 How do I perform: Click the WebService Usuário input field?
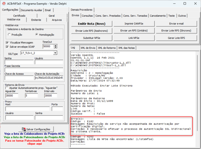[x=49, y=62]
